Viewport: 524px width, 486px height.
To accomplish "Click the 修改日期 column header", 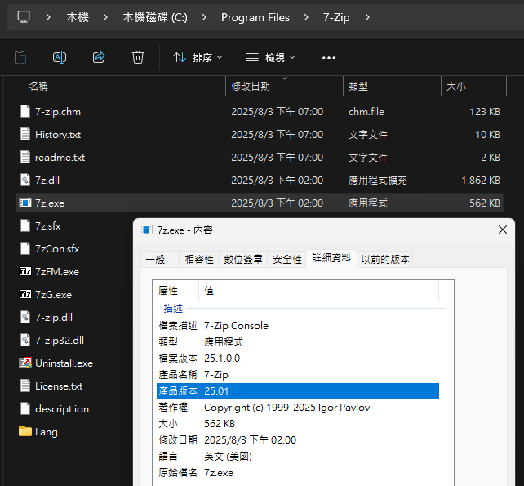I will coord(251,86).
